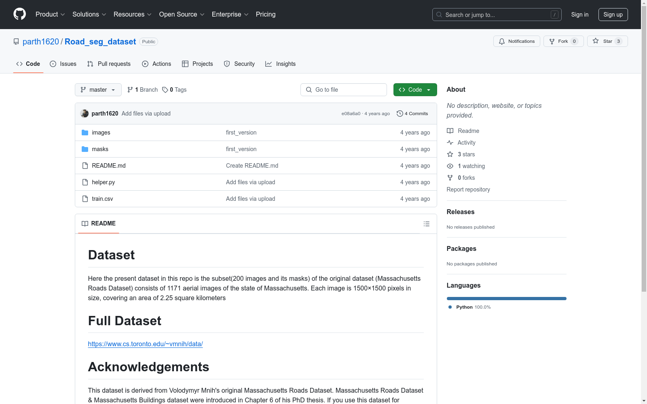Open the train.csv file
Viewport: 647px width, 404px height.
(102, 199)
